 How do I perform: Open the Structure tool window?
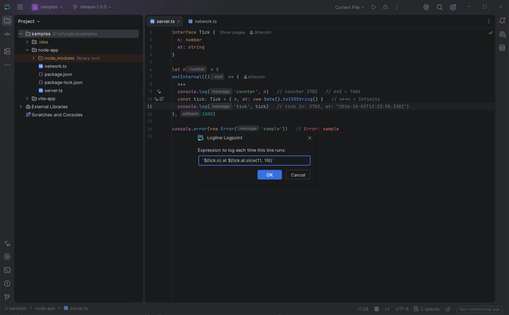click(7, 51)
